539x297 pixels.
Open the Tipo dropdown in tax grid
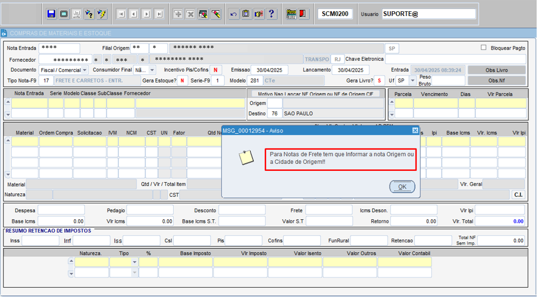[x=134, y=262]
